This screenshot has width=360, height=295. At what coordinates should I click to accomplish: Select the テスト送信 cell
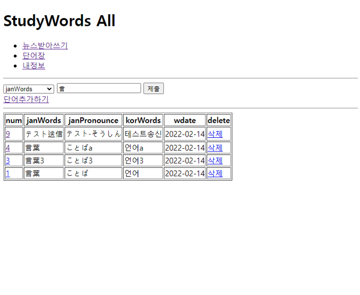[x=44, y=134]
